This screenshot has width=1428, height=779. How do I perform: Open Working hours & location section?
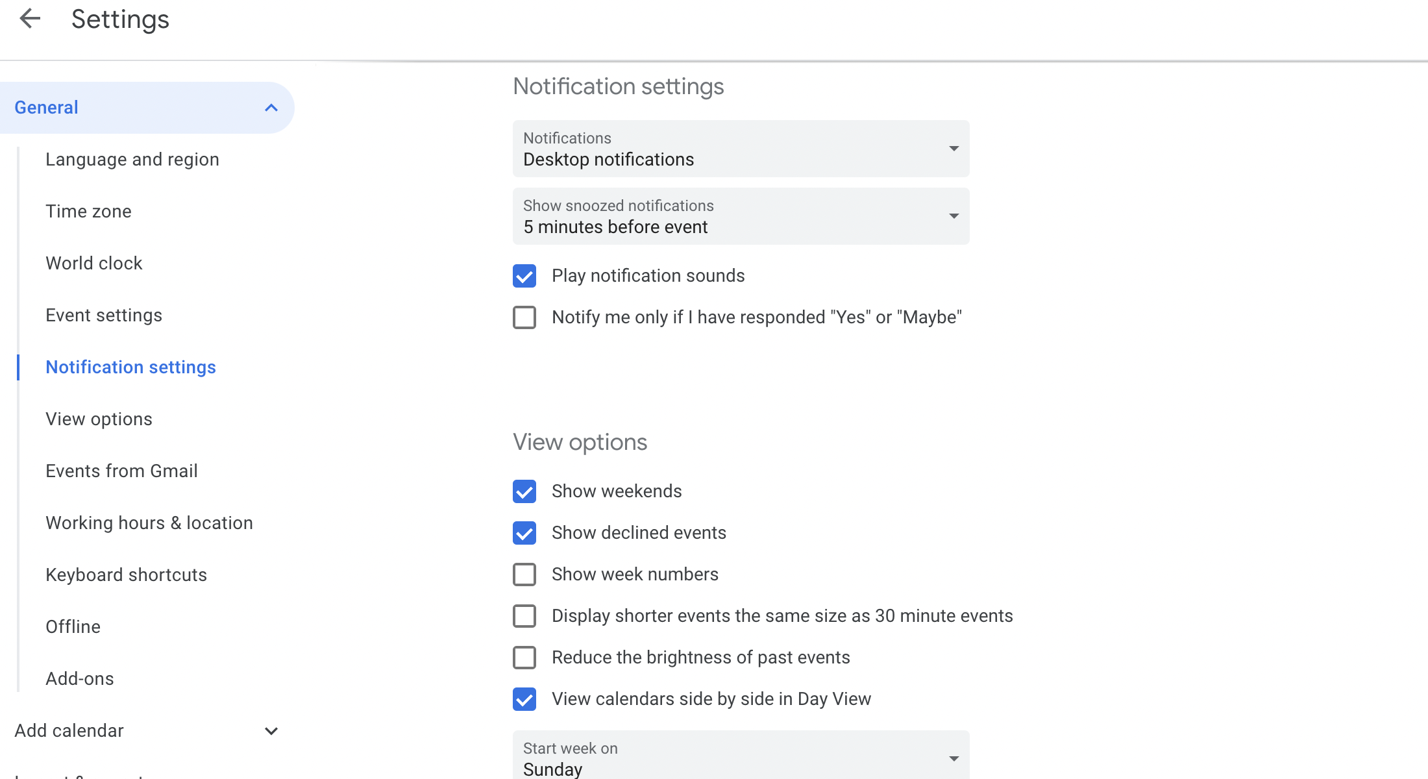[149, 523]
